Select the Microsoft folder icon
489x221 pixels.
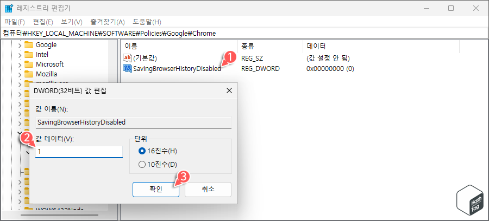29,64
